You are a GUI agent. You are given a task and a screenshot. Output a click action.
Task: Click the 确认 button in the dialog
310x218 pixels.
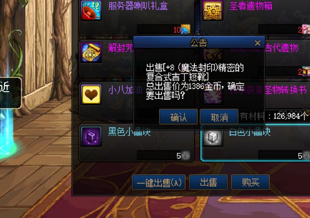pos(178,117)
